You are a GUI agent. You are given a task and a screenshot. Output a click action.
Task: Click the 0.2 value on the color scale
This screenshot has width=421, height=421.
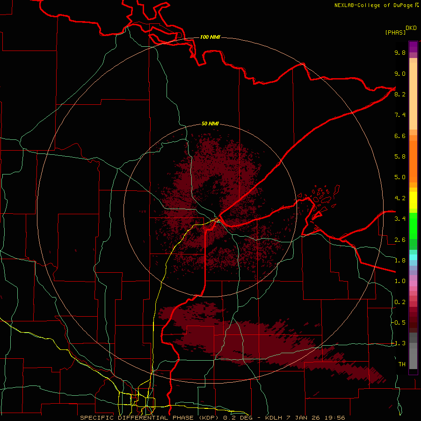[400, 302]
